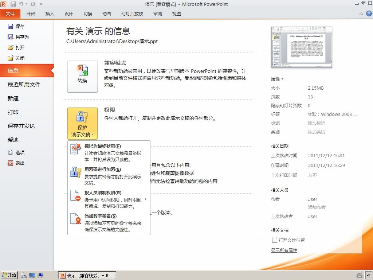Click the 标题 value field
373x280 pixels.
coord(332,114)
